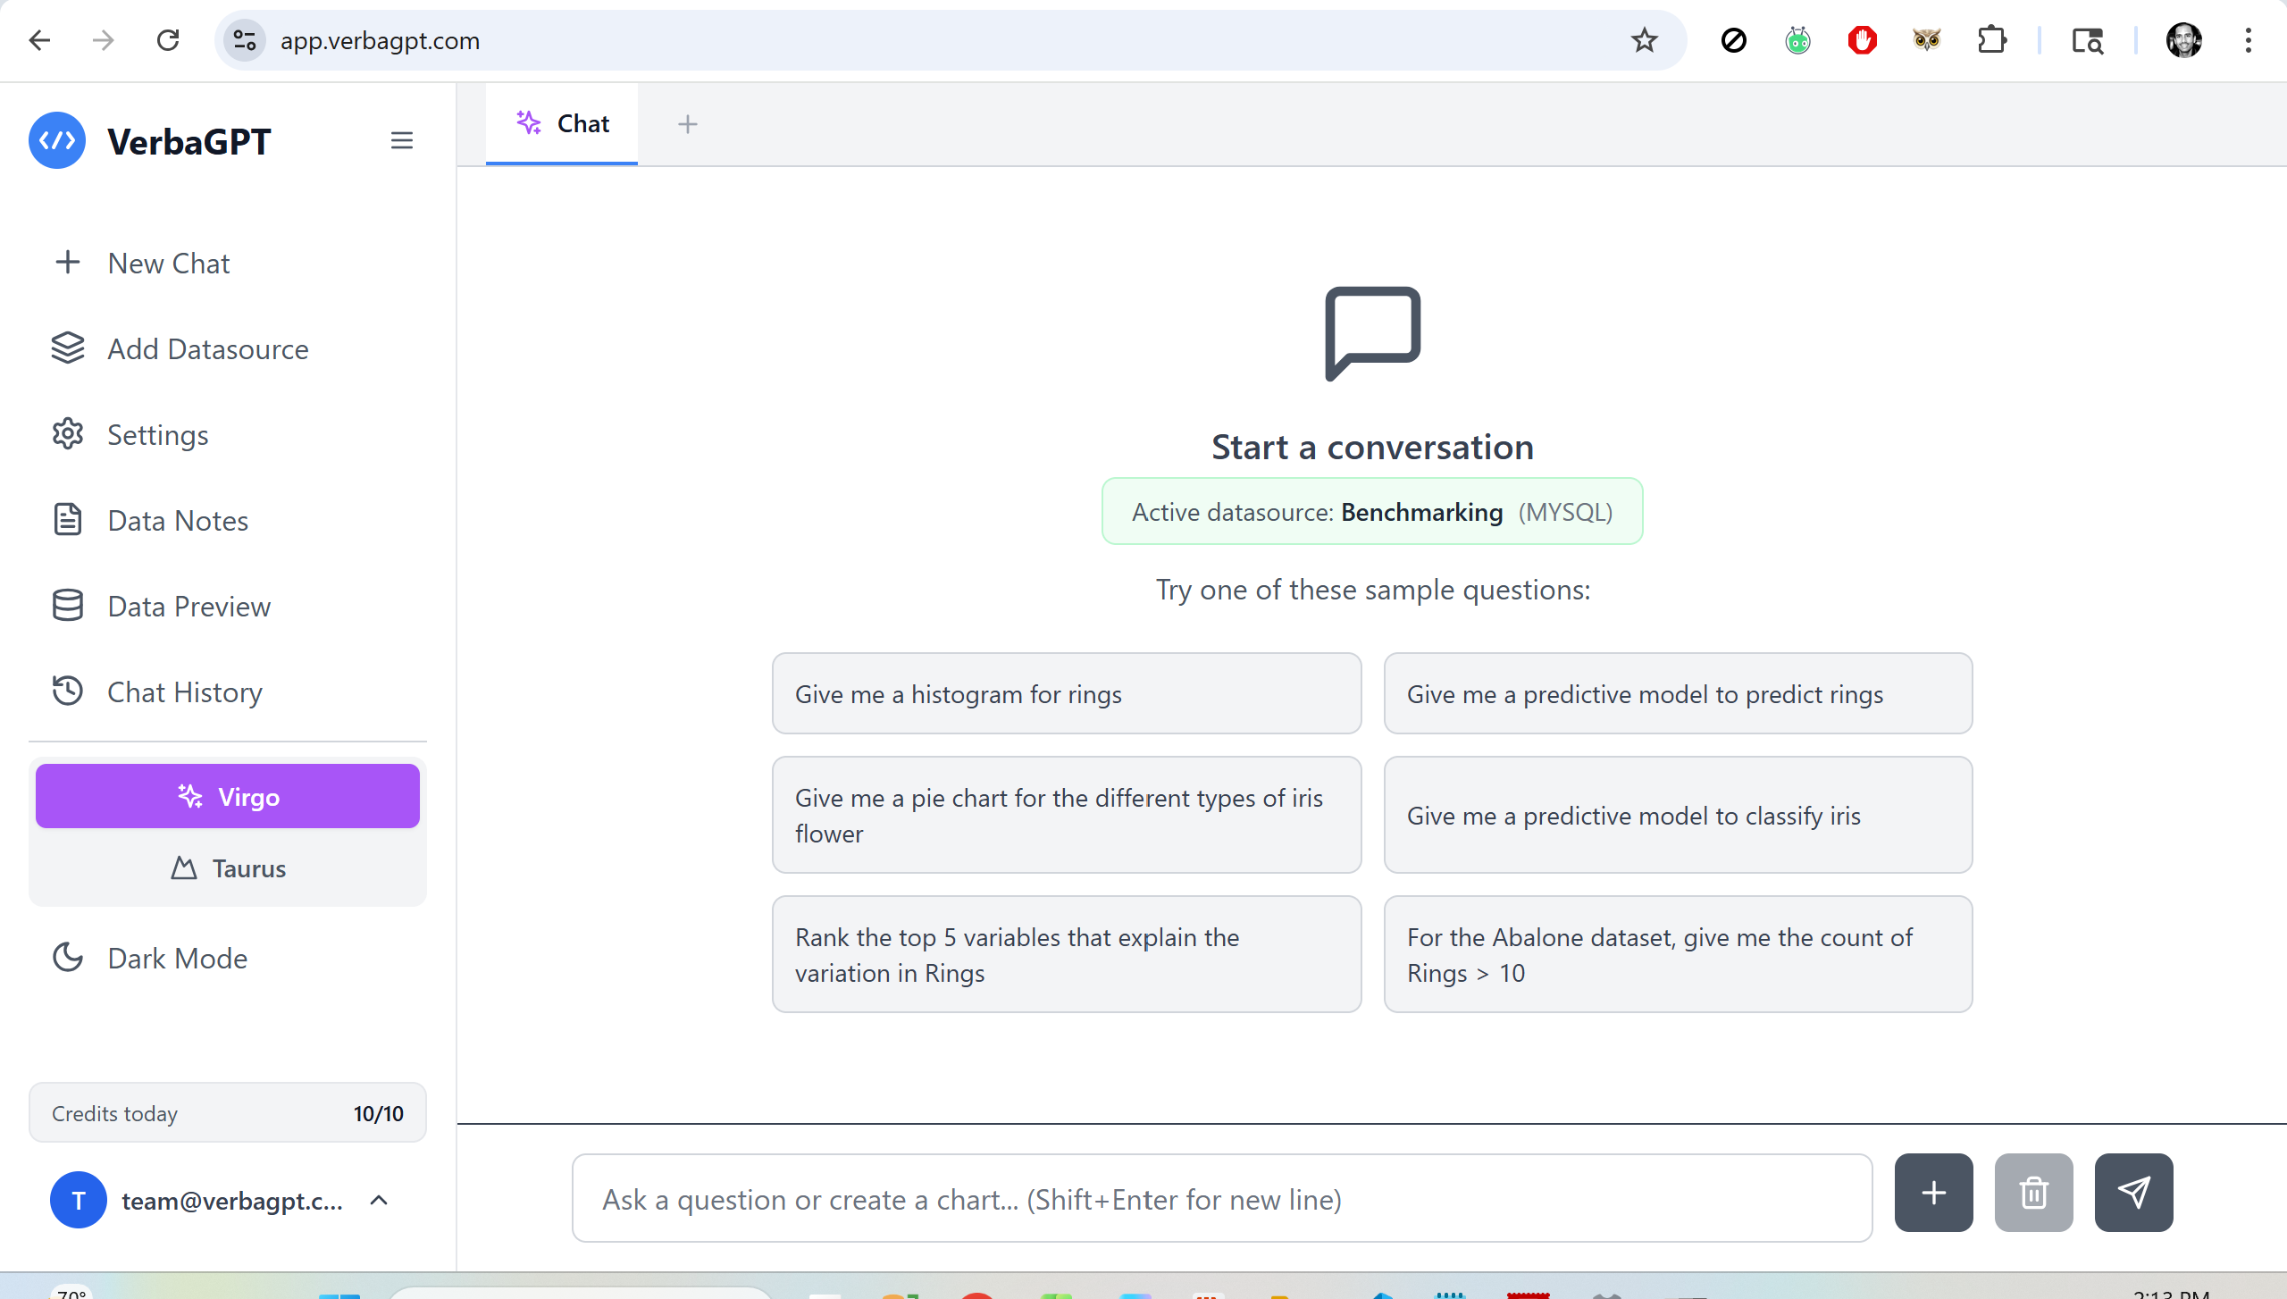Collapse the team@verbagpt account chevron
2287x1299 pixels.
(379, 1201)
